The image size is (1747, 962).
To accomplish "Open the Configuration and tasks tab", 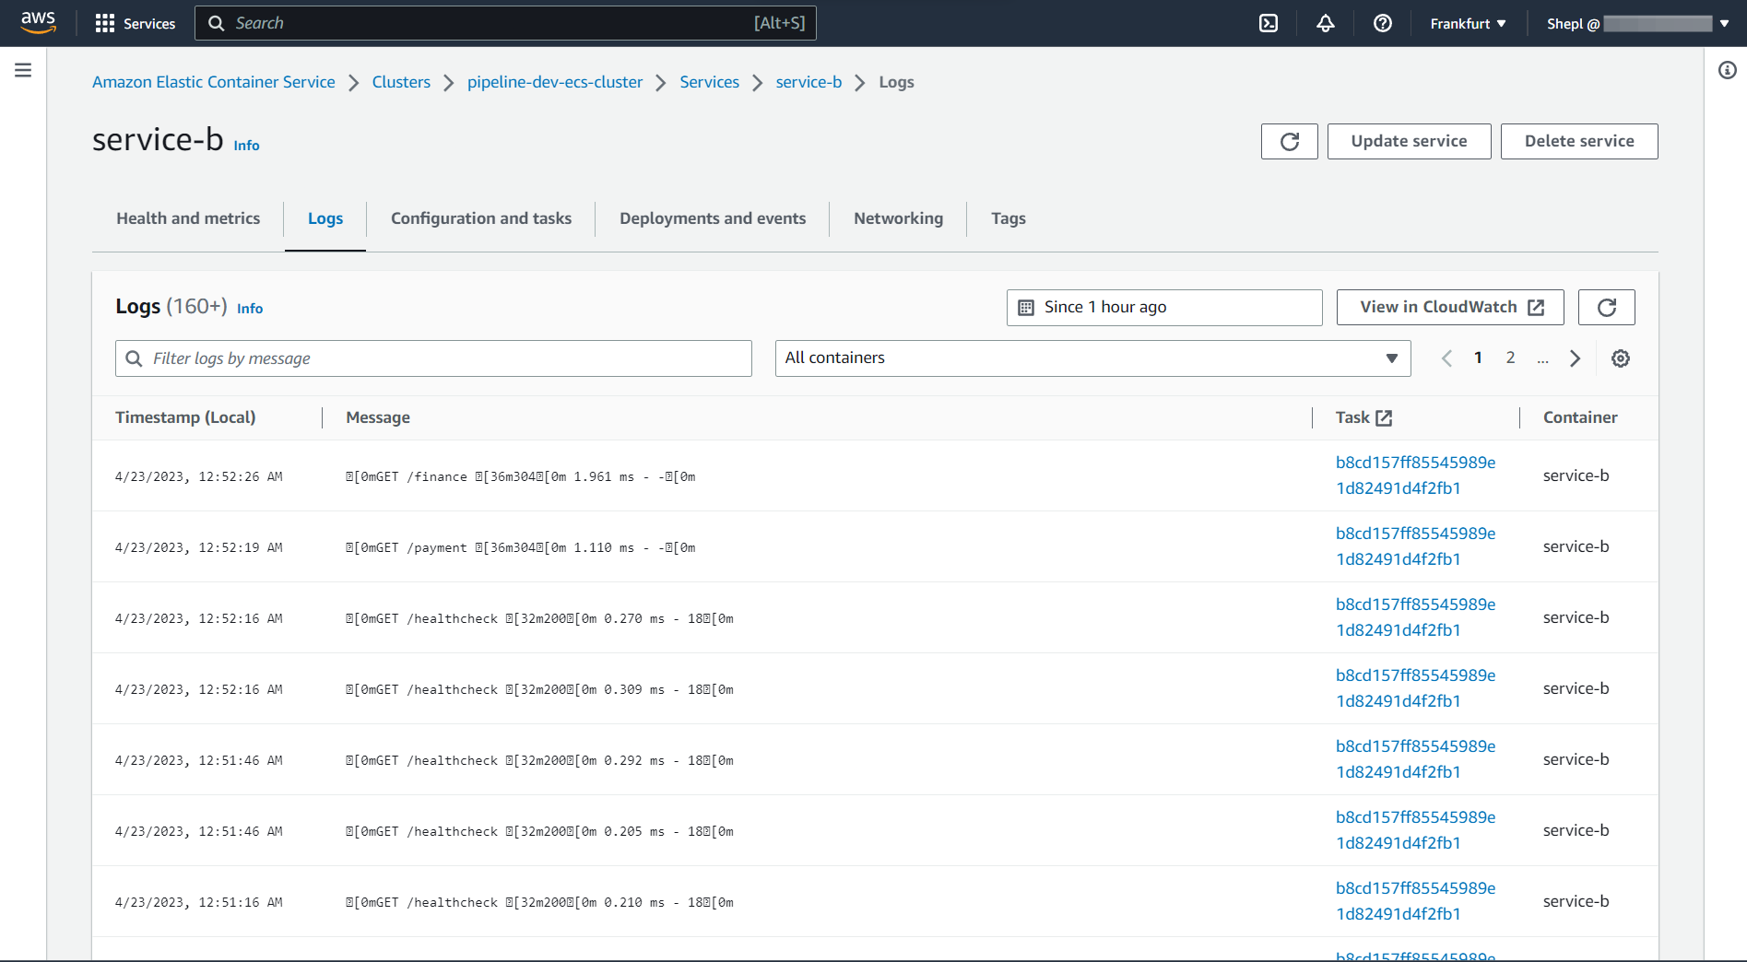I will tap(481, 218).
